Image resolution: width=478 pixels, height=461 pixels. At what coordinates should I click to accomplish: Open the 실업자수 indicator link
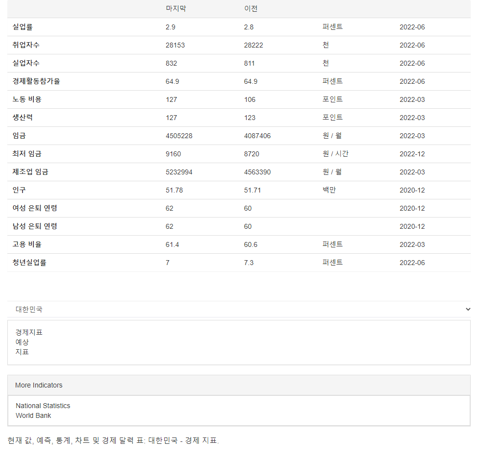click(x=26, y=63)
